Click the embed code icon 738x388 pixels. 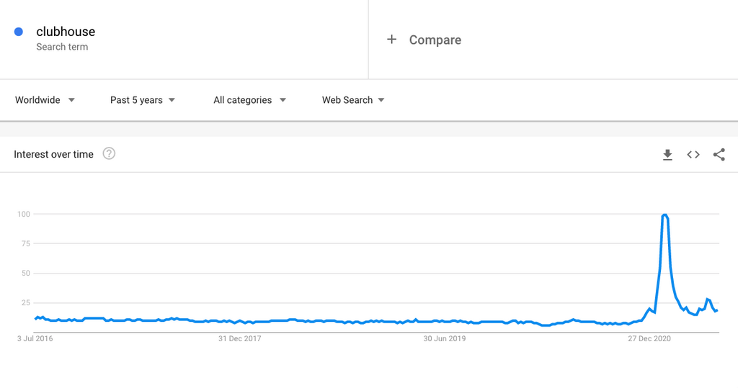(x=693, y=155)
